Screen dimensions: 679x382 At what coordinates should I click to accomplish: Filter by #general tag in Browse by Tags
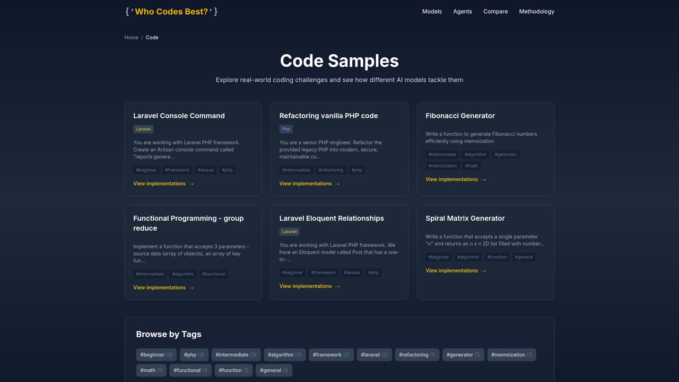(274, 370)
